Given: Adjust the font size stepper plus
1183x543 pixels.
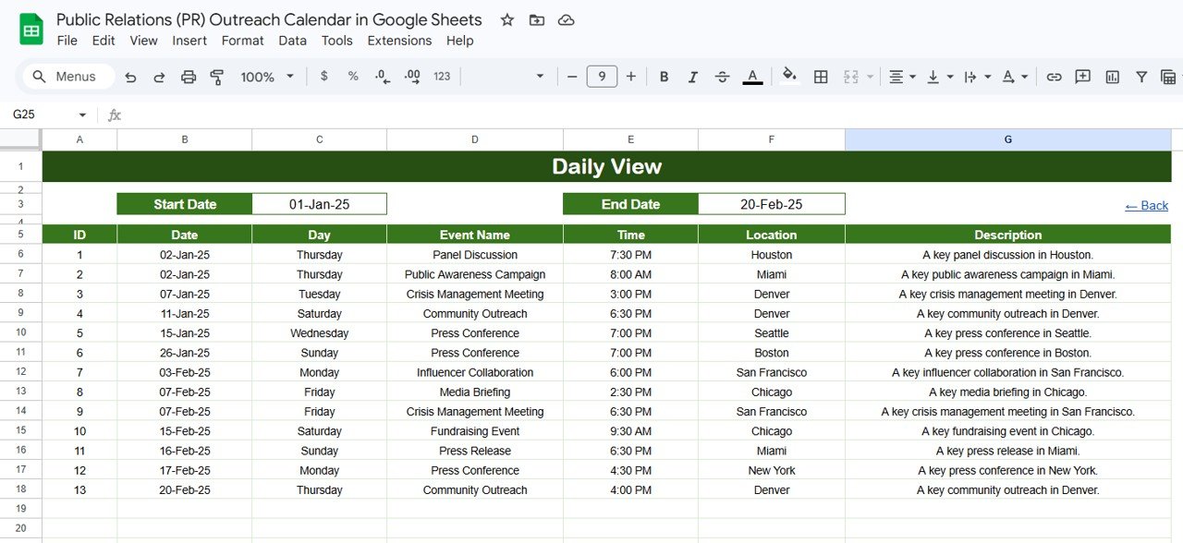Looking at the screenshot, I should click(630, 77).
